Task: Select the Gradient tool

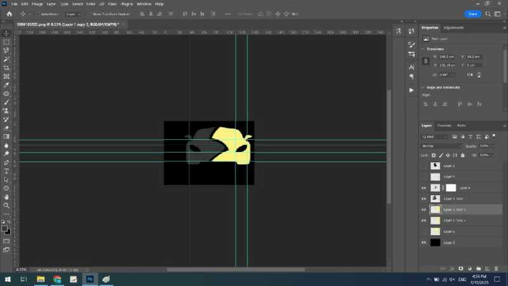Action: point(6,137)
